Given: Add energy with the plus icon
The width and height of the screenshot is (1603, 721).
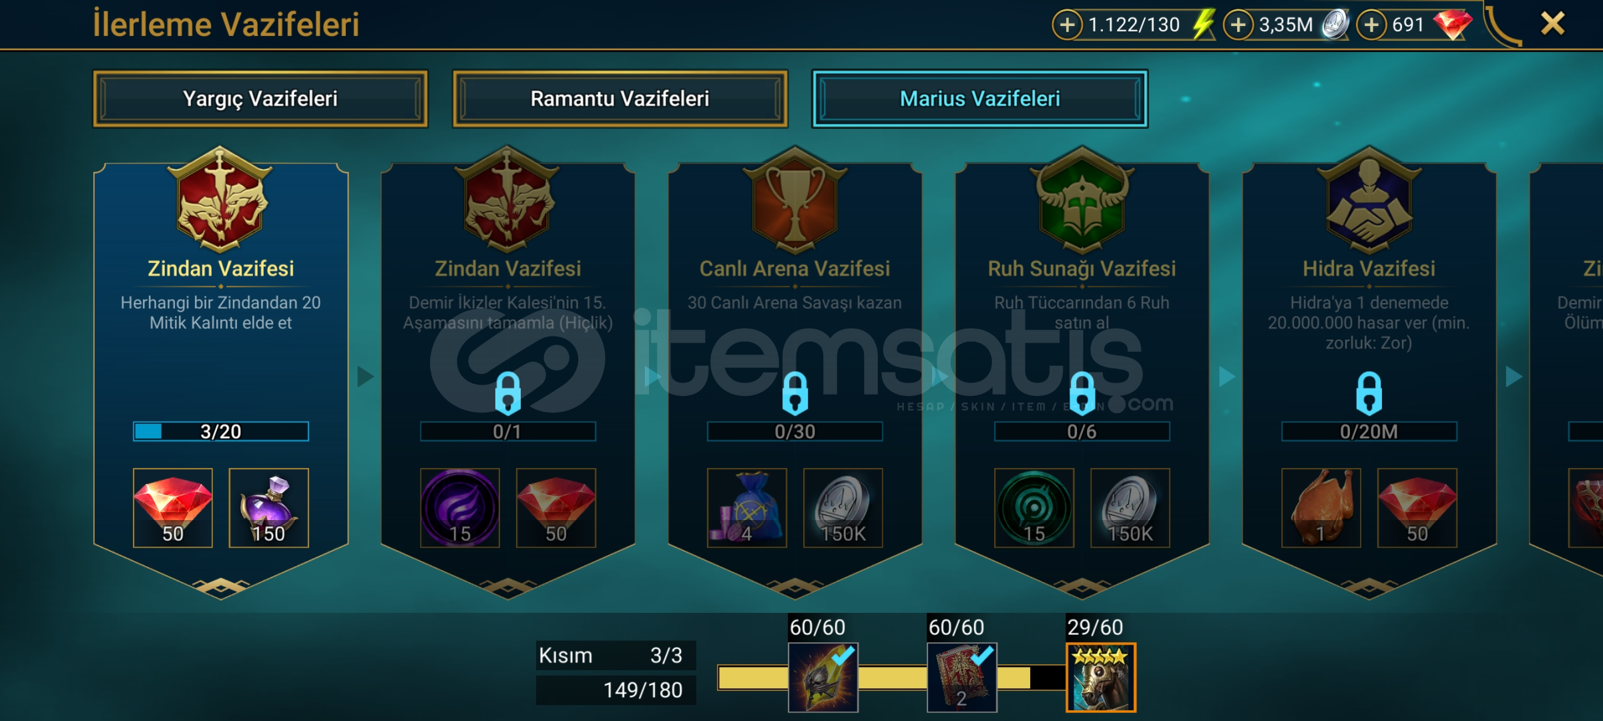Looking at the screenshot, I should [1067, 25].
